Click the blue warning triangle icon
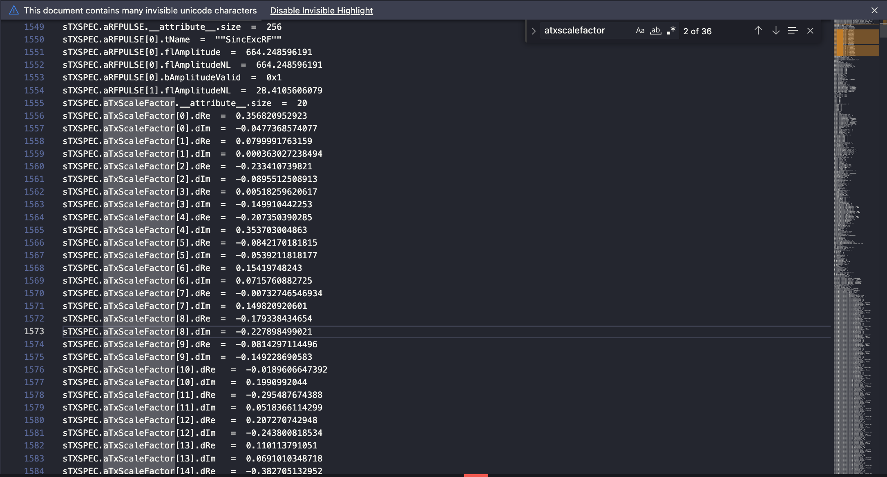887x477 pixels. point(13,10)
